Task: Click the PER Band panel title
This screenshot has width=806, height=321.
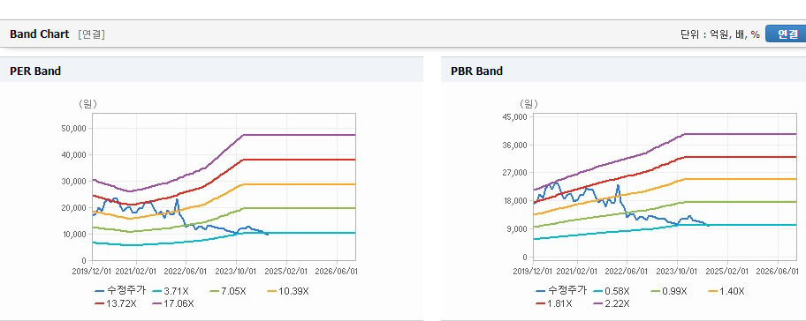Action: (35, 71)
